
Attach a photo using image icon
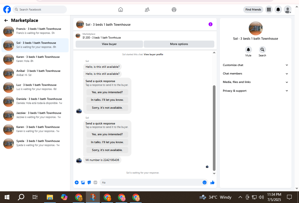[x=83, y=182]
